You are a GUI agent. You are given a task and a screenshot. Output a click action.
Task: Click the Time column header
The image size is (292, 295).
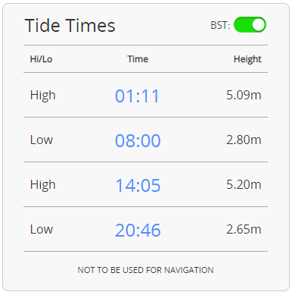(138, 59)
